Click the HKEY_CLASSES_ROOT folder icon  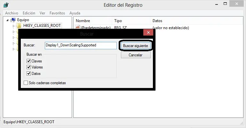click(x=19, y=26)
